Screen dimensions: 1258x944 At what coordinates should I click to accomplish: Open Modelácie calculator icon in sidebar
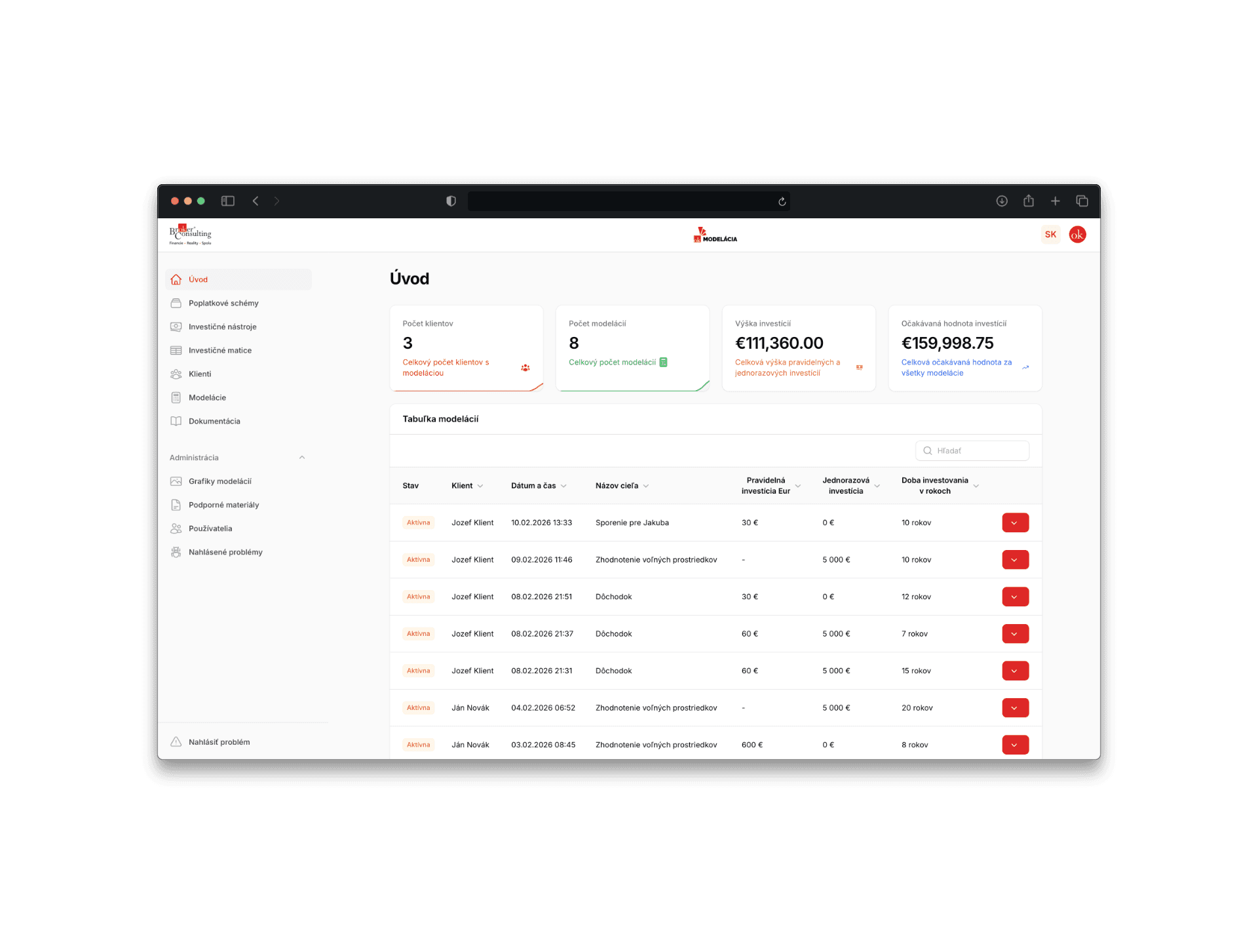[x=176, y=397]
